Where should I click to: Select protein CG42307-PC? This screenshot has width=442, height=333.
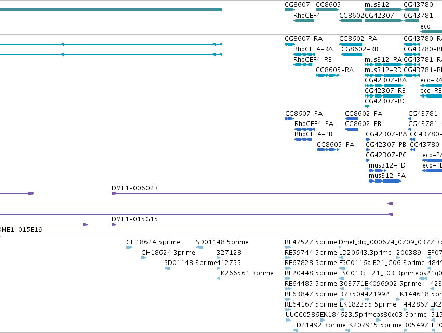click(x=368, y=160)
